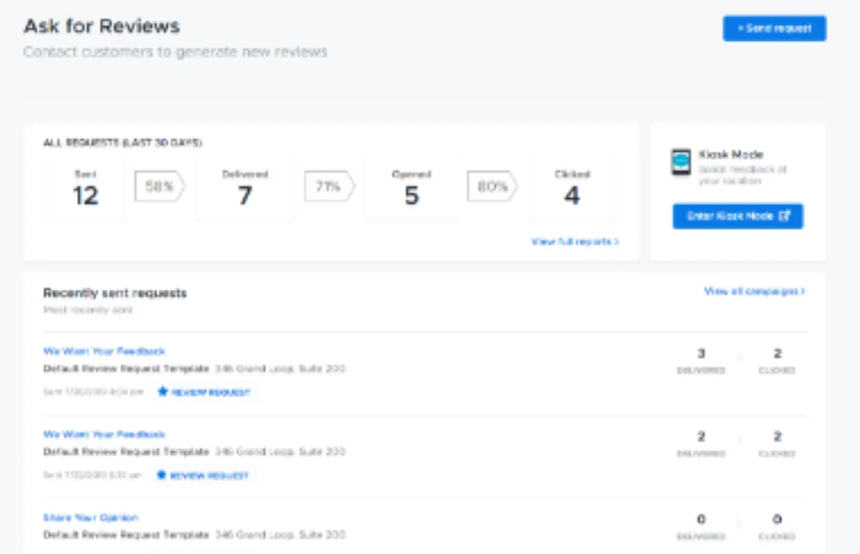The image size is (860, 554).
Task: Click the Send request button
Action: tap(774, 29)
